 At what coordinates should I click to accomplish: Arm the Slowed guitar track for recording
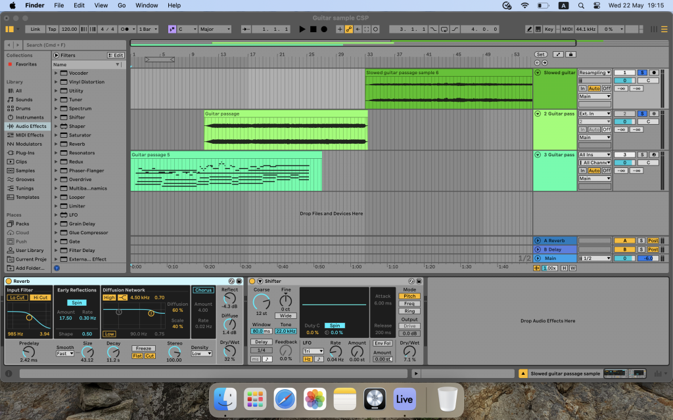(x=654, y=72)
